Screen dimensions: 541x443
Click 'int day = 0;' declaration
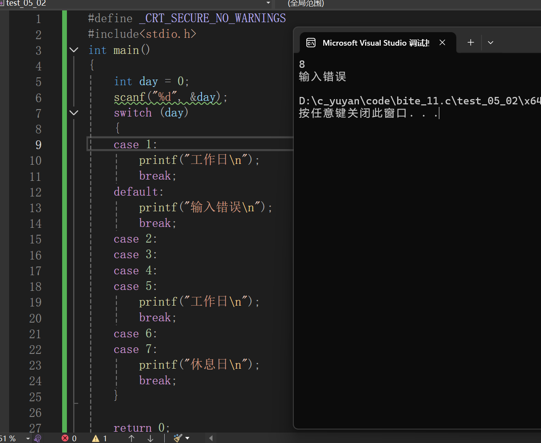click(x=152, y=81)
